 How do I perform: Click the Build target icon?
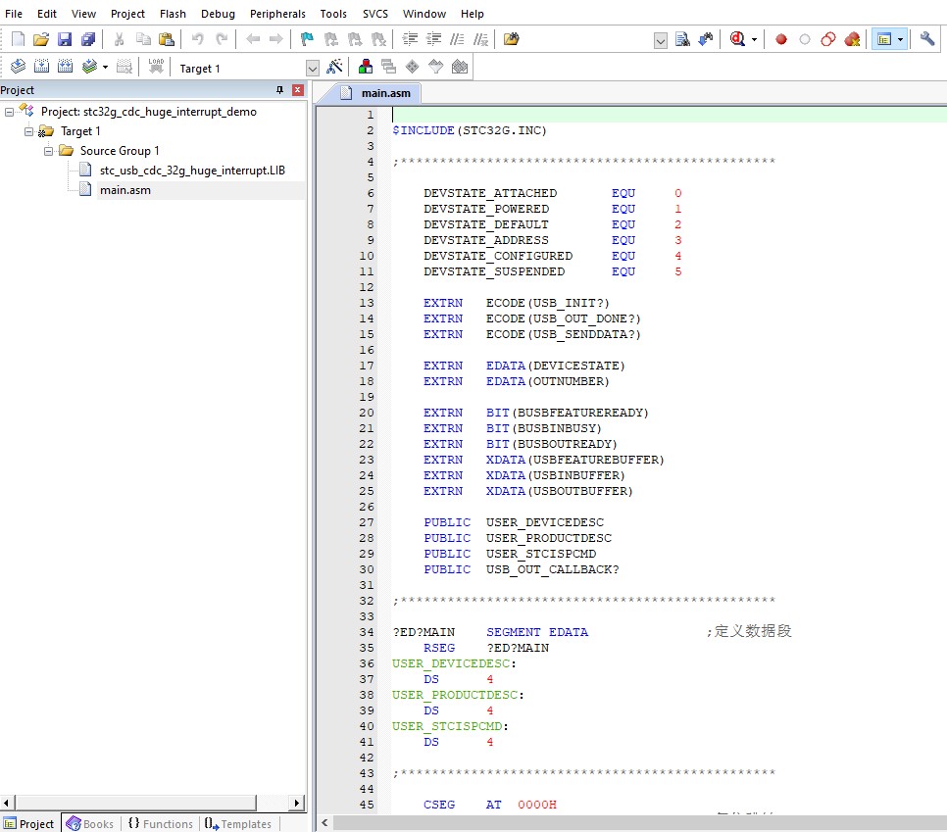[x=41, y=68]
